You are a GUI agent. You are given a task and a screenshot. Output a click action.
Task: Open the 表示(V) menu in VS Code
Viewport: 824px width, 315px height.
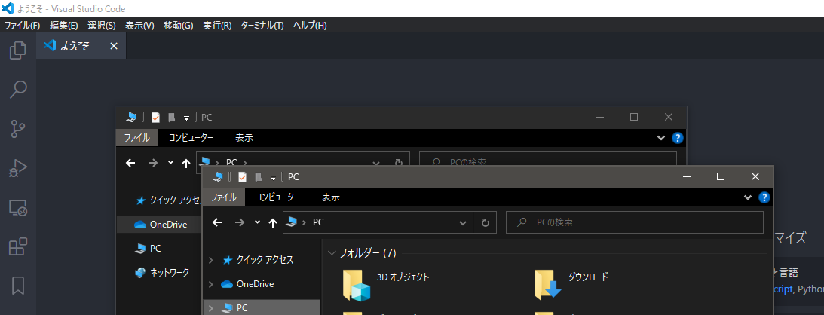pyautogui.click(x=139, y=25)
